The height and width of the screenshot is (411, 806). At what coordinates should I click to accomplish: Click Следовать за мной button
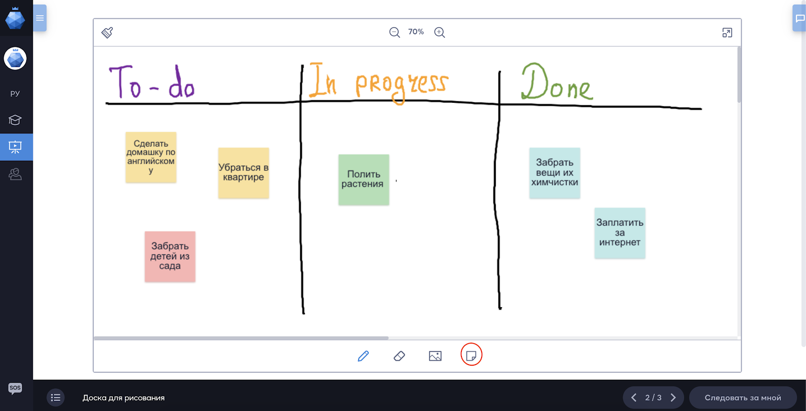point(743,397)
